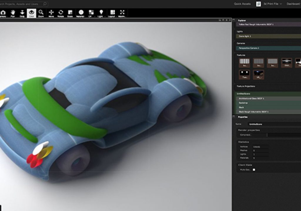This screenshot has height=211, width=301.
Task: Select the Black Rough material row
Action: click(269, 112)
